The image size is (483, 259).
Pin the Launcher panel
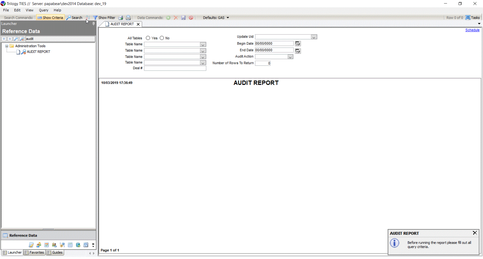[94, 24]
